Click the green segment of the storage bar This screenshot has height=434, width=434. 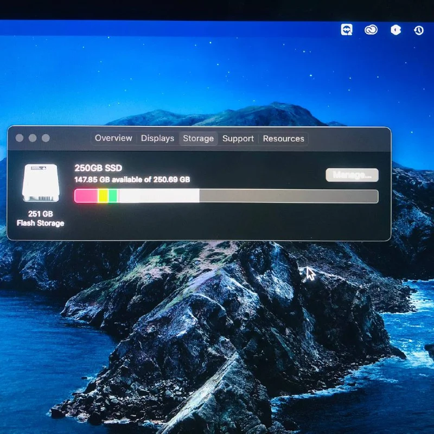[113, 196]
